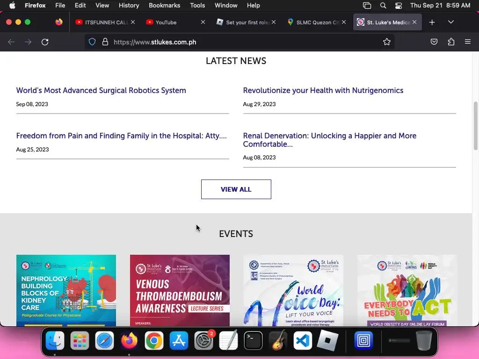Open Control Center in the menu bar
This screenshot has height=359, width=479.
pos(399,5)
